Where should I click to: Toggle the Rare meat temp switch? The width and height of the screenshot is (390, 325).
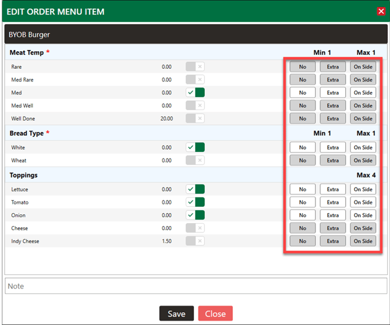[195, 67]
